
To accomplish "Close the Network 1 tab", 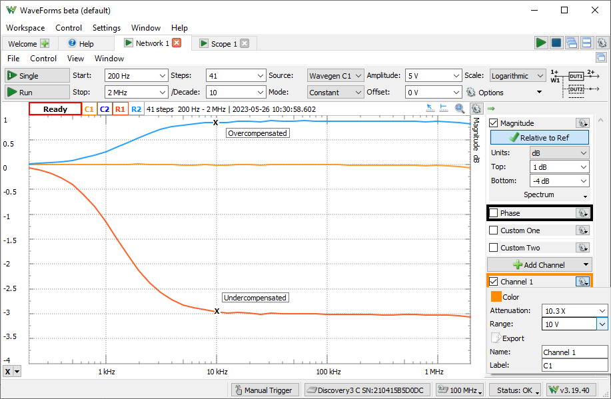I will point(177,43).
